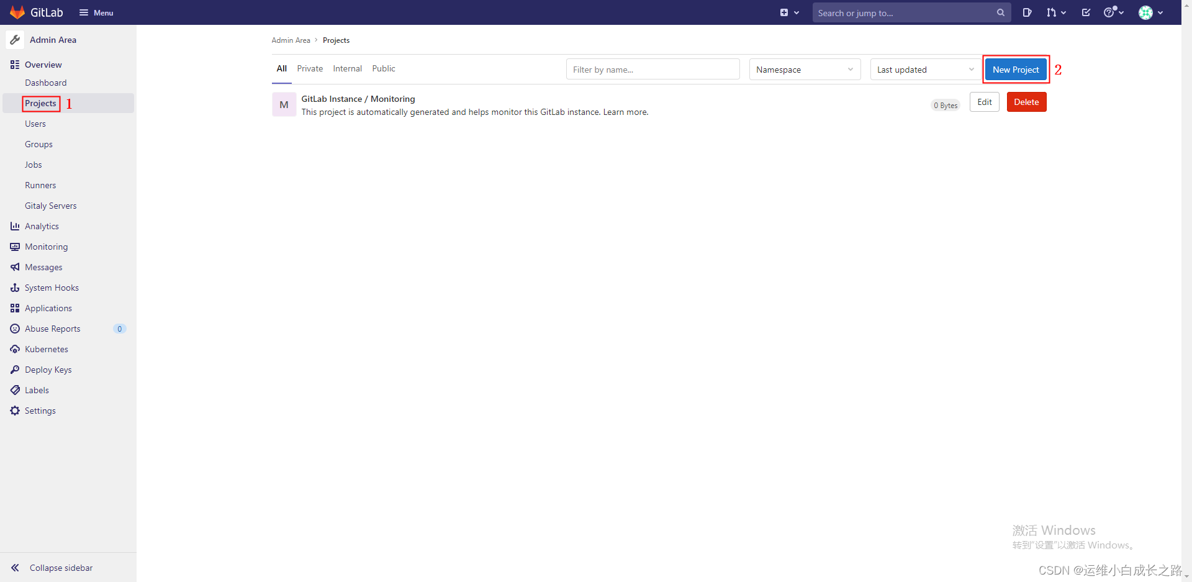Click the Abuse Reports face icon
Screen dimensions: 1192x582
click(15, 329)
